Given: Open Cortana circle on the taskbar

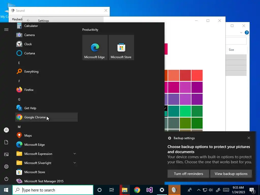Looking at the screenshot, I should pyautogui.click(x=100, y=190).
